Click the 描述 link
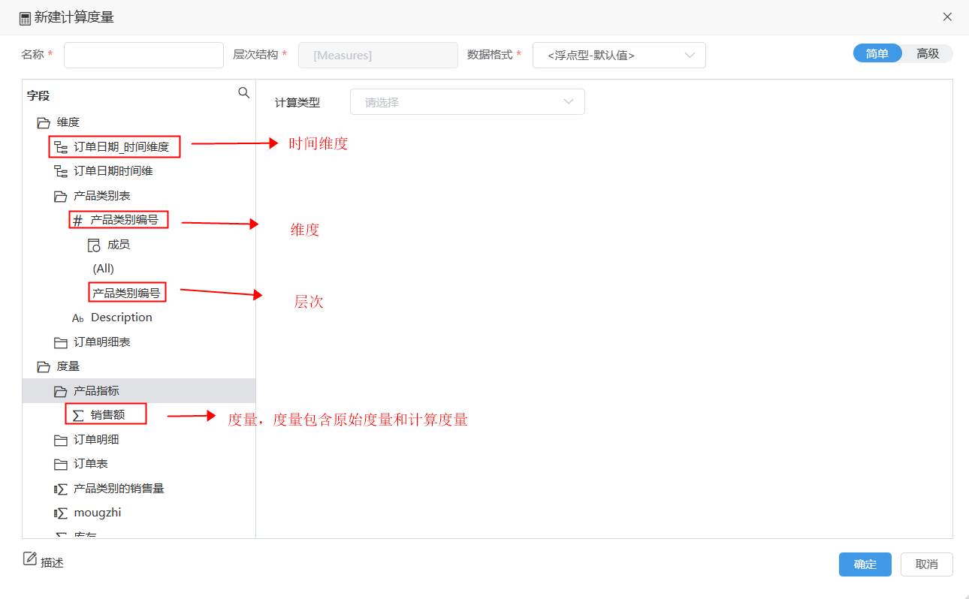969x599 pixels. [52, 562]
